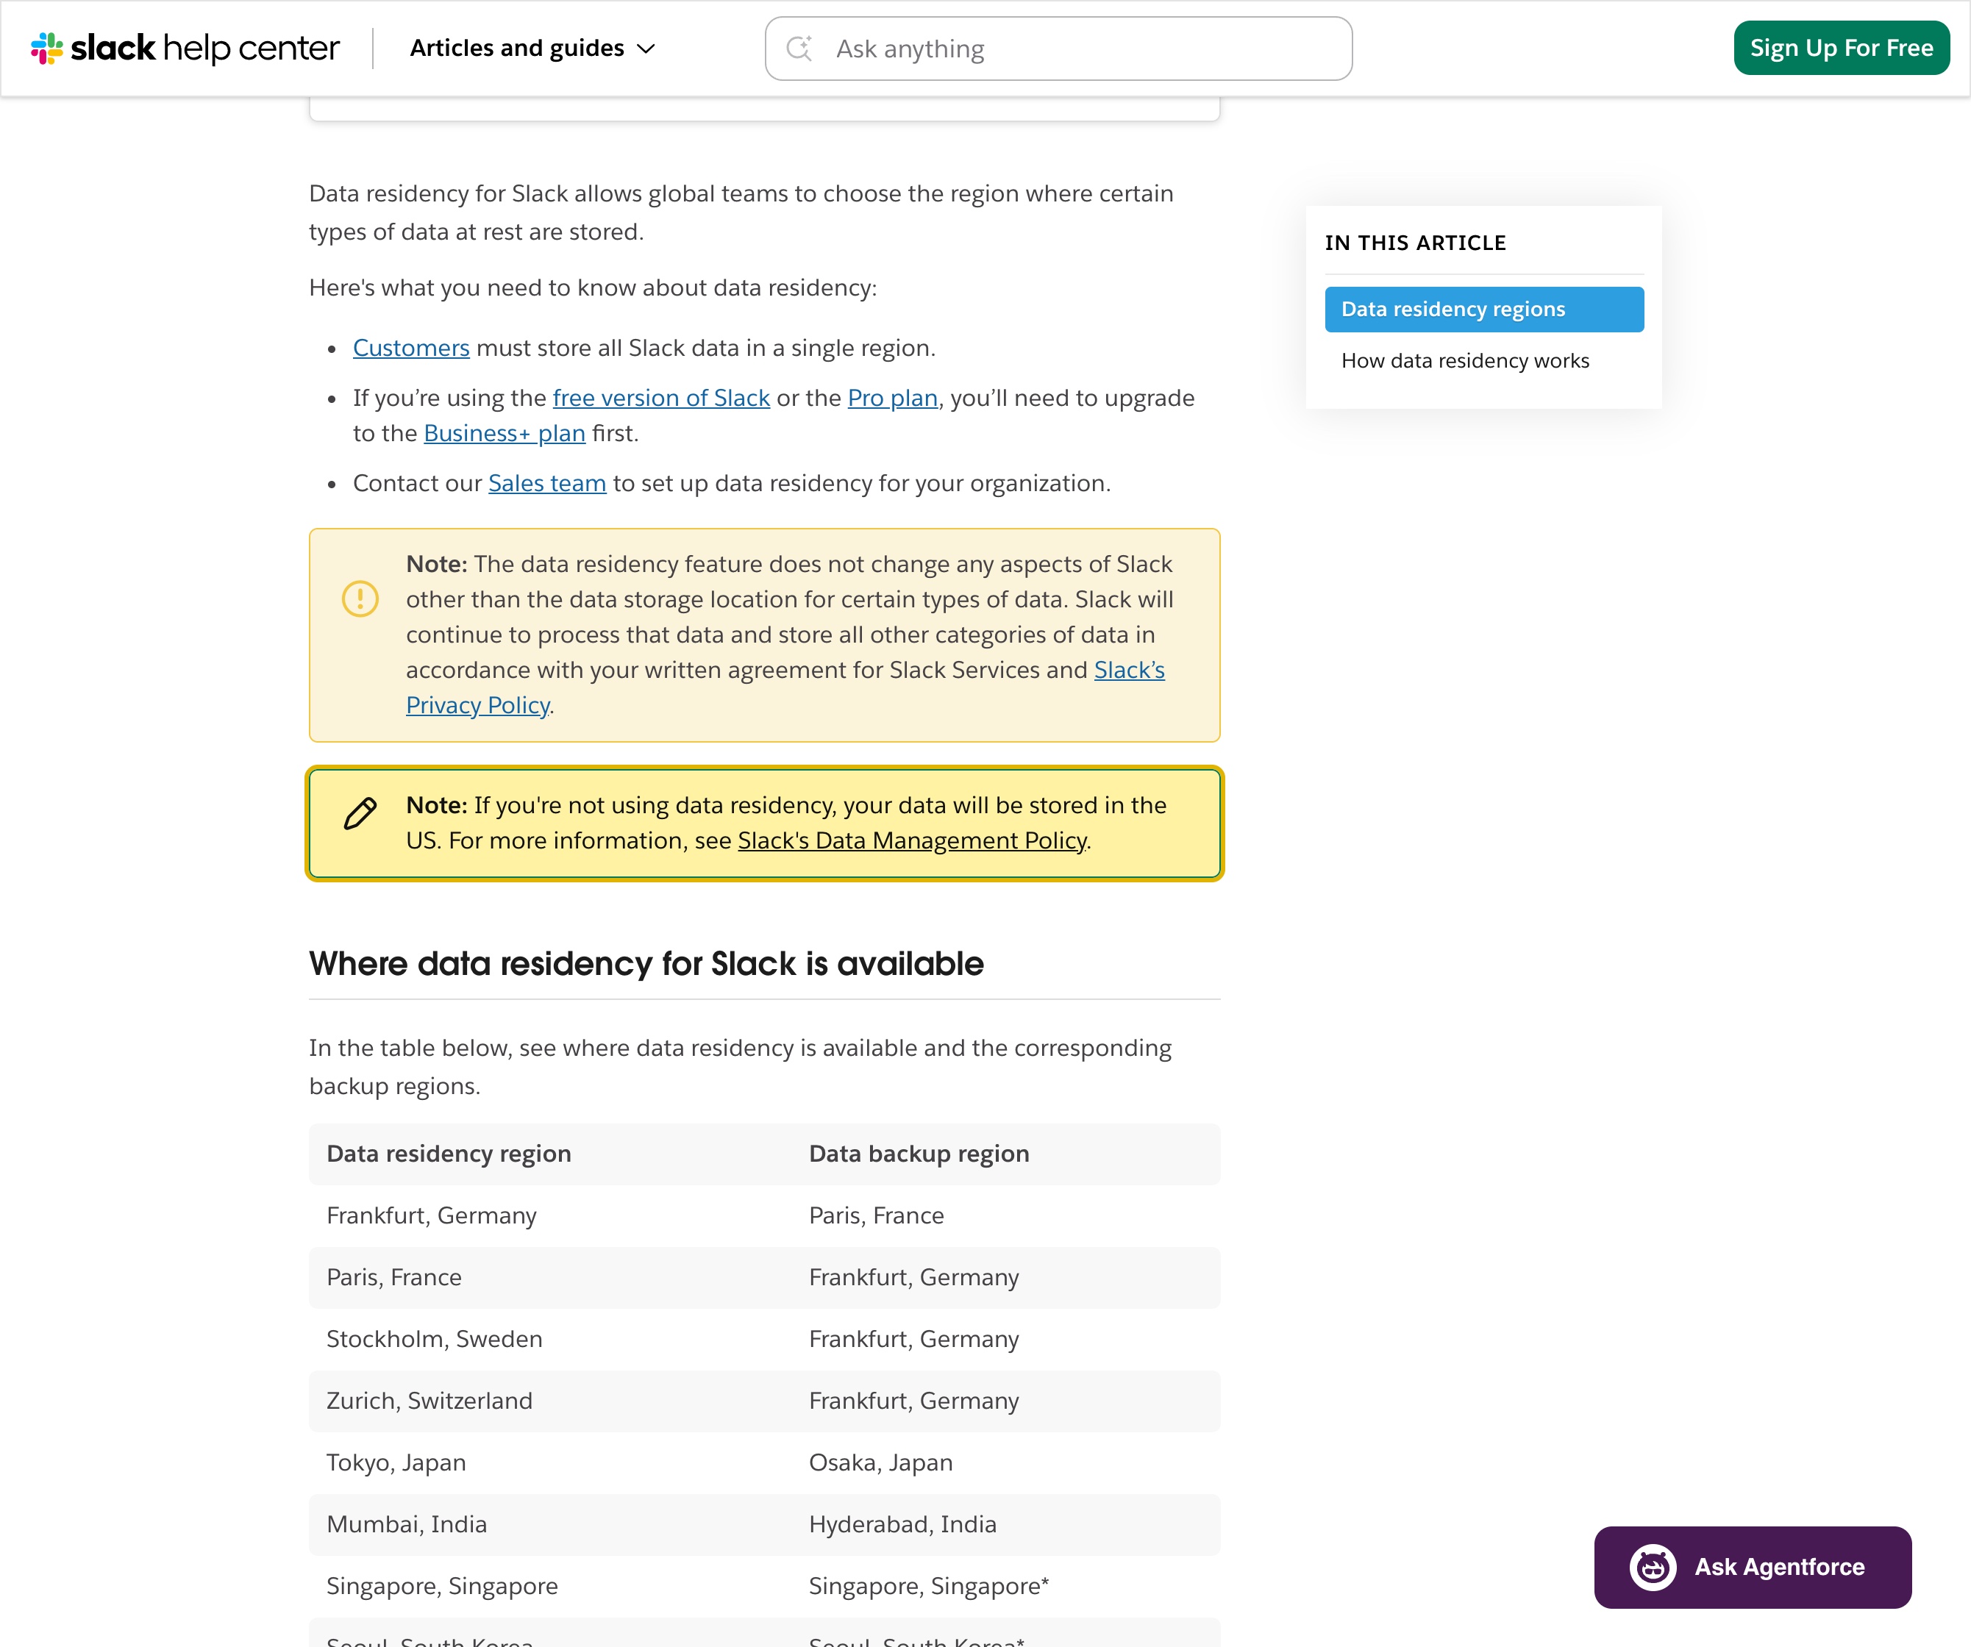This screenshot has width=1971, height=1647.
Task: Open the Customers link
Action: pyautogui.click(x=411, y=349)
